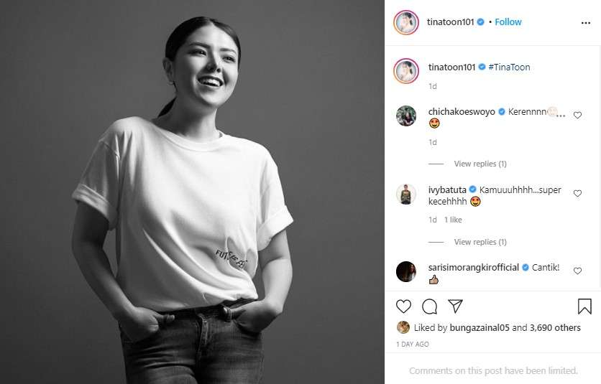The width and height of the screenshot is (601, 384).
Task: Show the 3,690 others who liked
Action: 555,327
